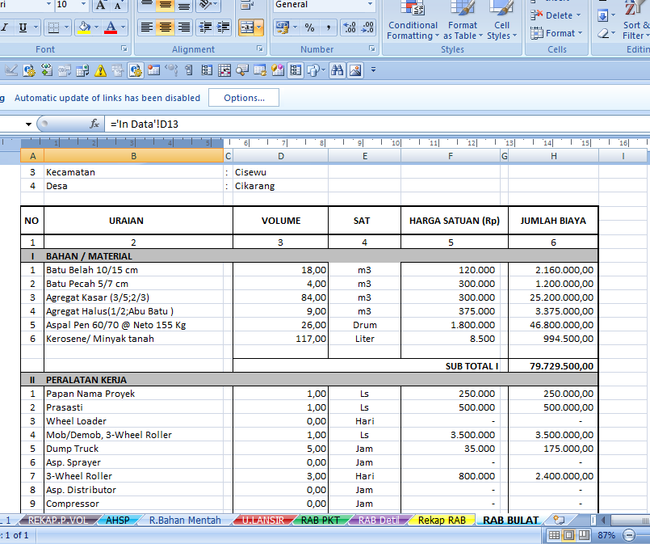Click the picture icon in toolbar
The width and height of the screenshot is (650, 544).
pyautogui.click(x=355, y=70)
